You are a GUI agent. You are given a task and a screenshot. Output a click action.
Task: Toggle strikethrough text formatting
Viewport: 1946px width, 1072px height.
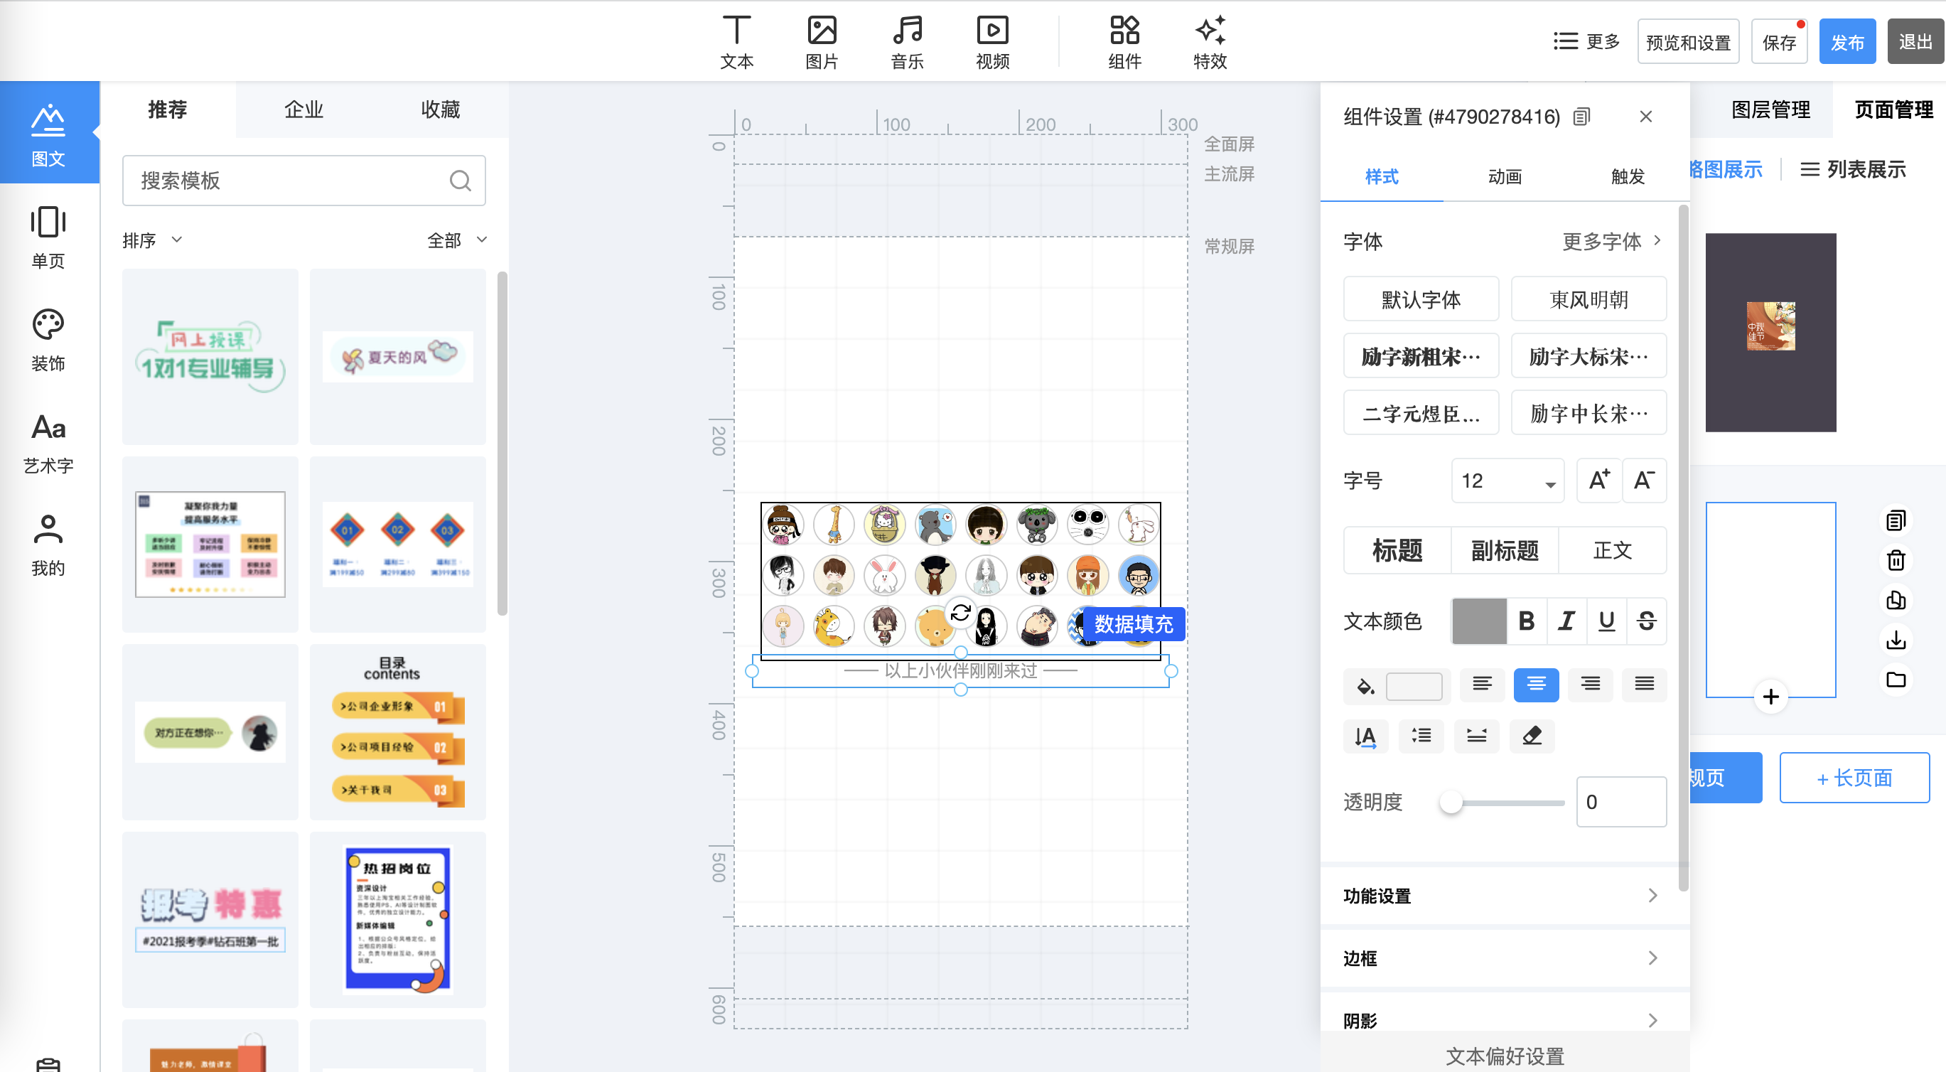(1647, 621)
